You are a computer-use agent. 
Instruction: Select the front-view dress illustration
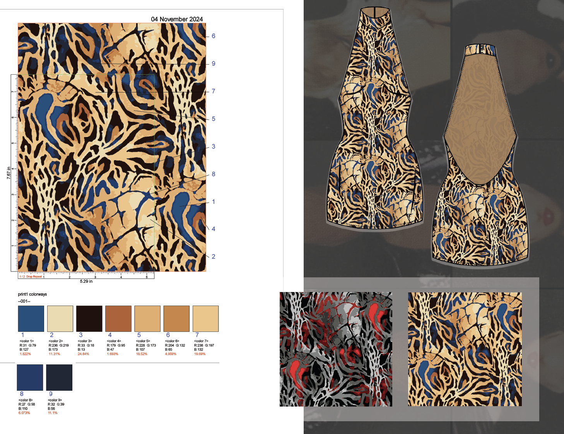[375, 118]
